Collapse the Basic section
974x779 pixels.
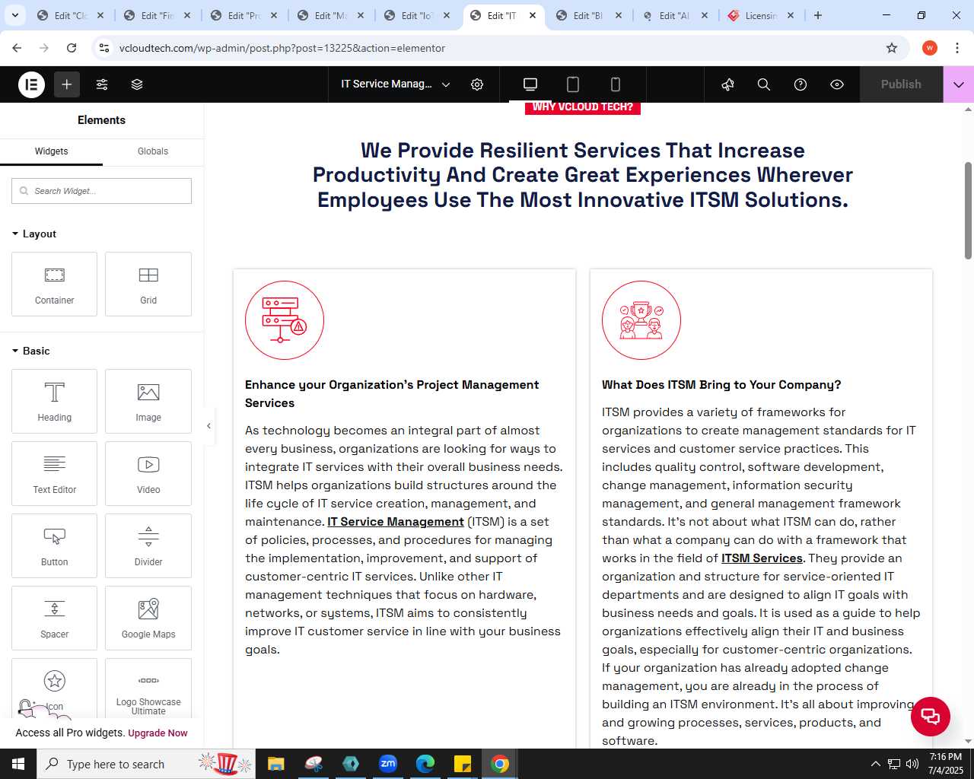[31, 351]
